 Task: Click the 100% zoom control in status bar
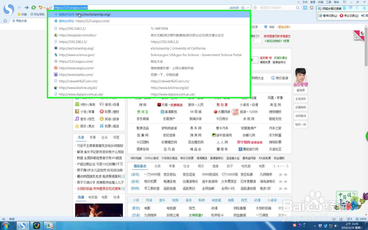(x=361, y=219)
